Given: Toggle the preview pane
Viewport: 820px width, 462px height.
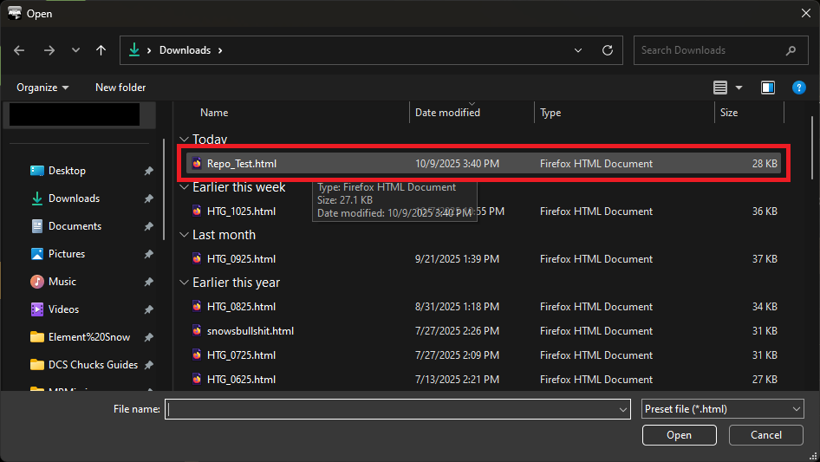Looking at the screenshot, I should point(768,88).
